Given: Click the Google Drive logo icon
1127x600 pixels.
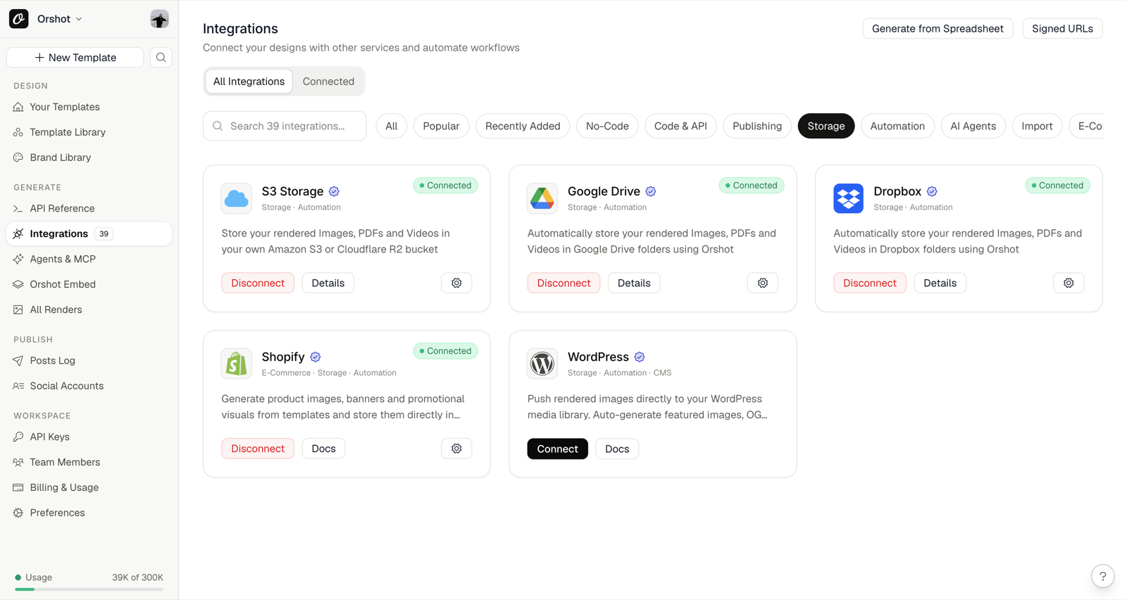Looking at the screenshot, I should pos(542,198).
